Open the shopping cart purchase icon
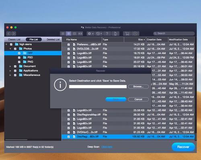This screenshot has width=201, height=160. pyautogui.click(x=127, y=34)
